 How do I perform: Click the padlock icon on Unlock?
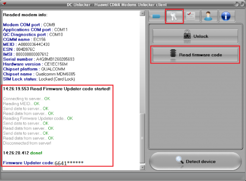coord(187,34)
